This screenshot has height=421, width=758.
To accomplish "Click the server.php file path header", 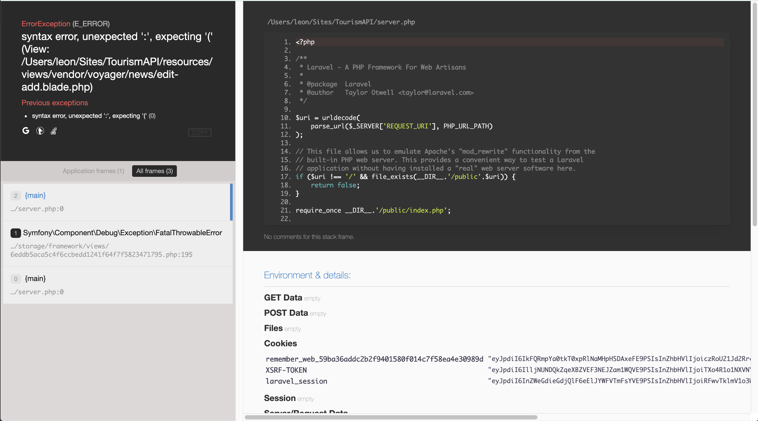I will click(341, 22).
